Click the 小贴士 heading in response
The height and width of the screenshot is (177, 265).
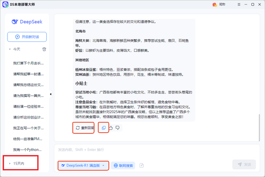coord(81,83)
